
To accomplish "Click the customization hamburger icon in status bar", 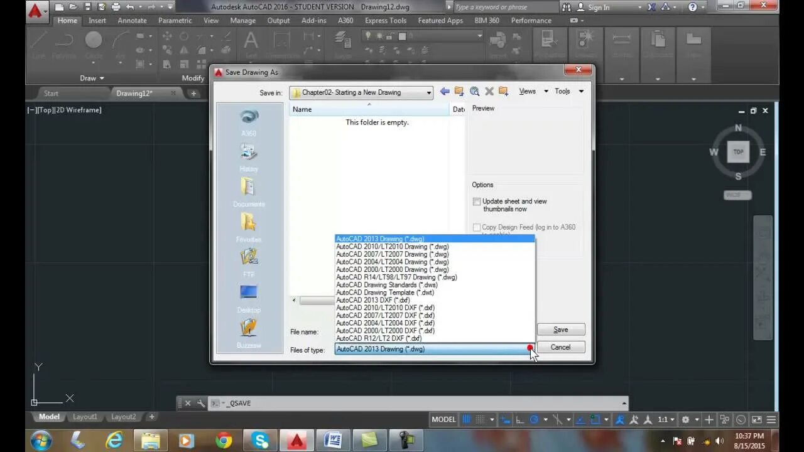I will (771, 419).
